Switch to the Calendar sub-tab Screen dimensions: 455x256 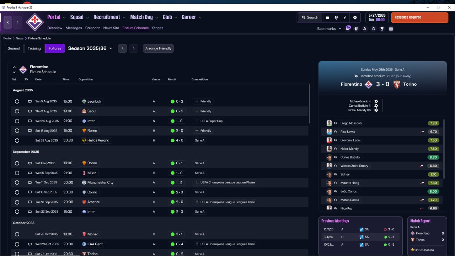(x=92, y=28)
